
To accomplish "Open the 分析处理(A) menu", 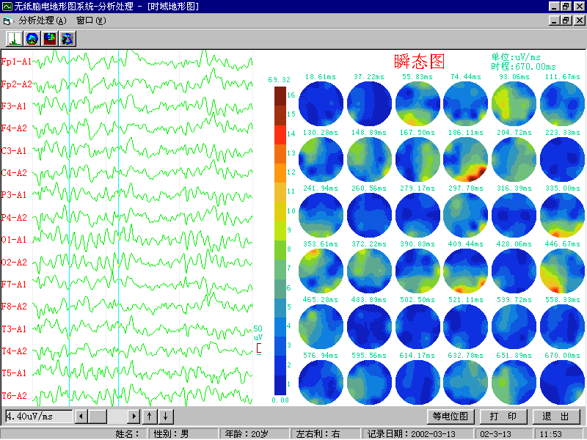I will click(42, 21).
